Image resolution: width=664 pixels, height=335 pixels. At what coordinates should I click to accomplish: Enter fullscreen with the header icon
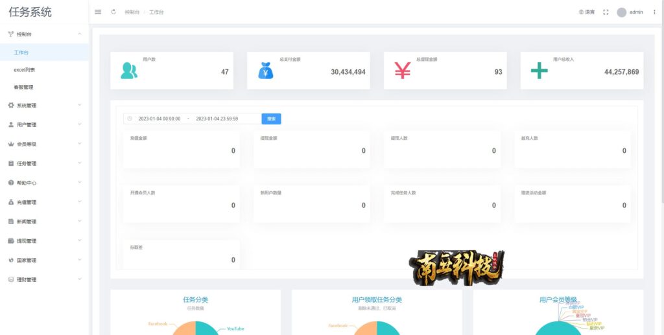coord(606,12)
